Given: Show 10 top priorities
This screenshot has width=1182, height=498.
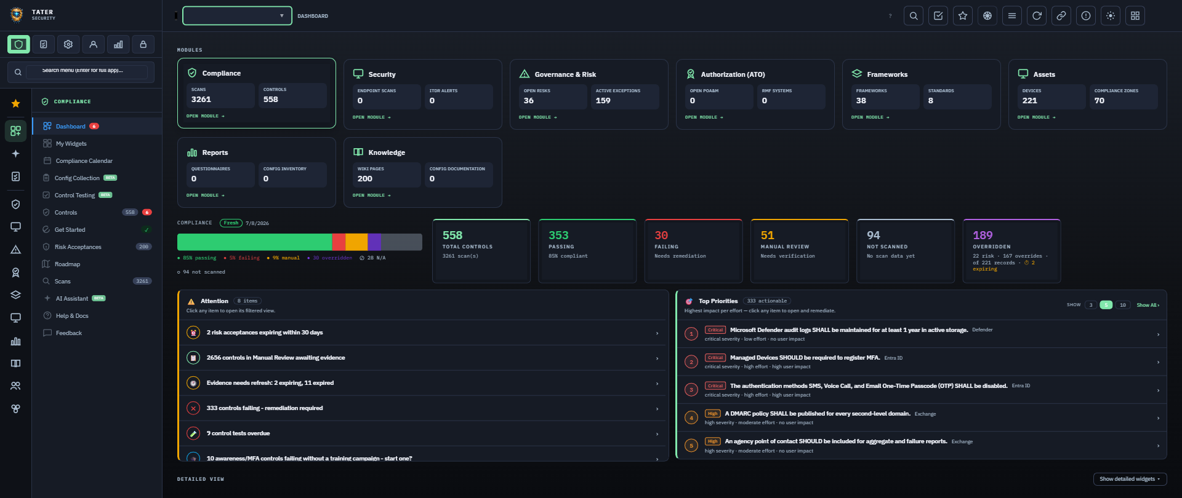Looking at the screenshot, I should 1123,305.
